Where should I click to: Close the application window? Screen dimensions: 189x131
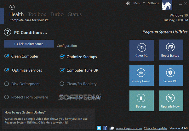click(x=186, y=3)
